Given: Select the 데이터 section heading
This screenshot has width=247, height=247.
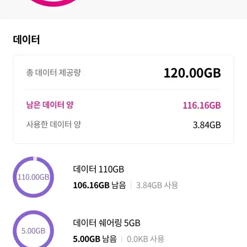Looking at the screenshot, I should pos(26,39).
